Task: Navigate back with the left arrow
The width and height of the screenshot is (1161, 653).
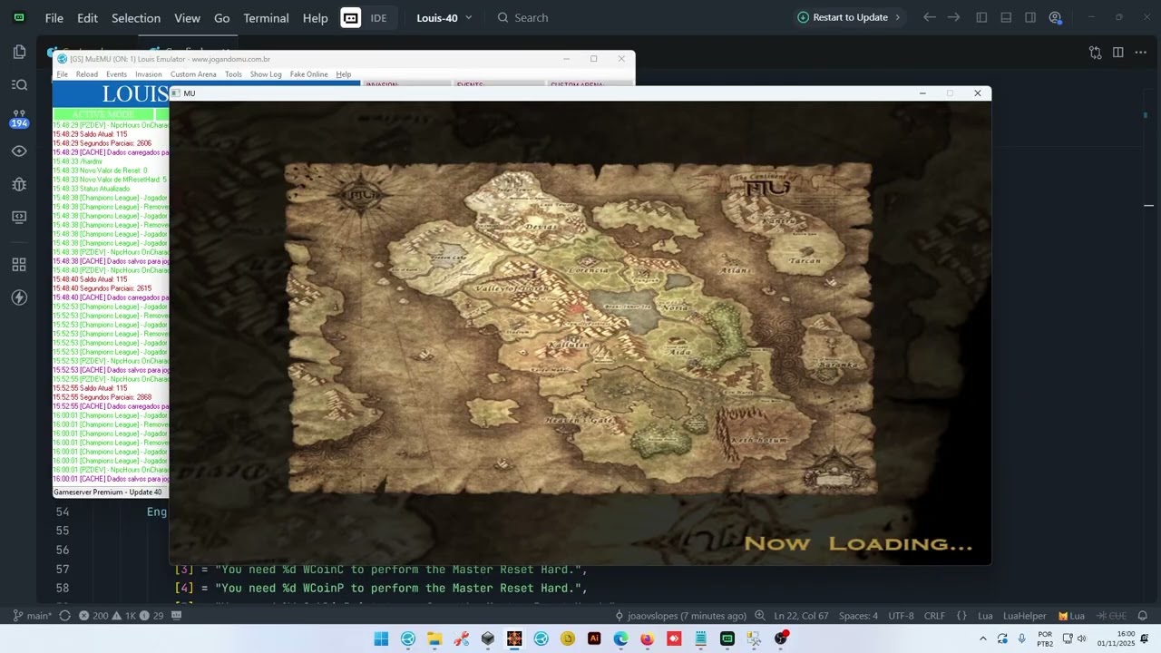Action: coord(929,17)
